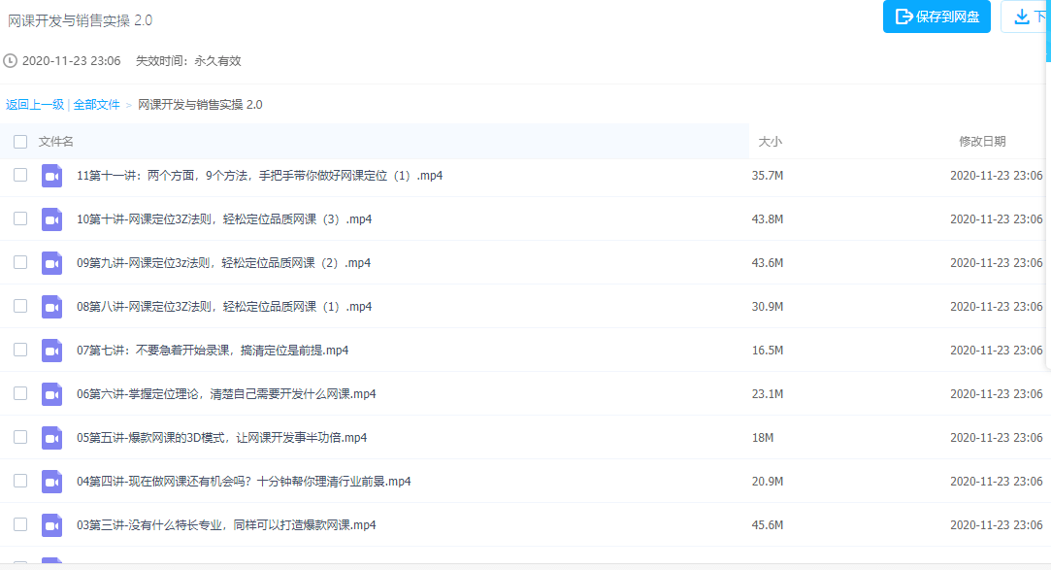
Task: Click the video icon beside 10第十讲 file
Action: tap(51, 218)
